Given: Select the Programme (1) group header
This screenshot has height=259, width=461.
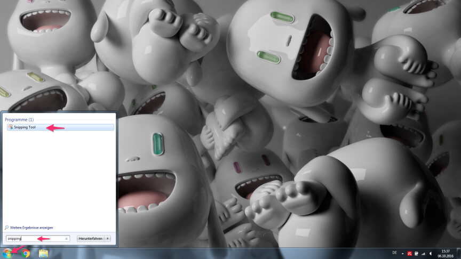Looking at the screenshot, I should click(x=19, y=120).
